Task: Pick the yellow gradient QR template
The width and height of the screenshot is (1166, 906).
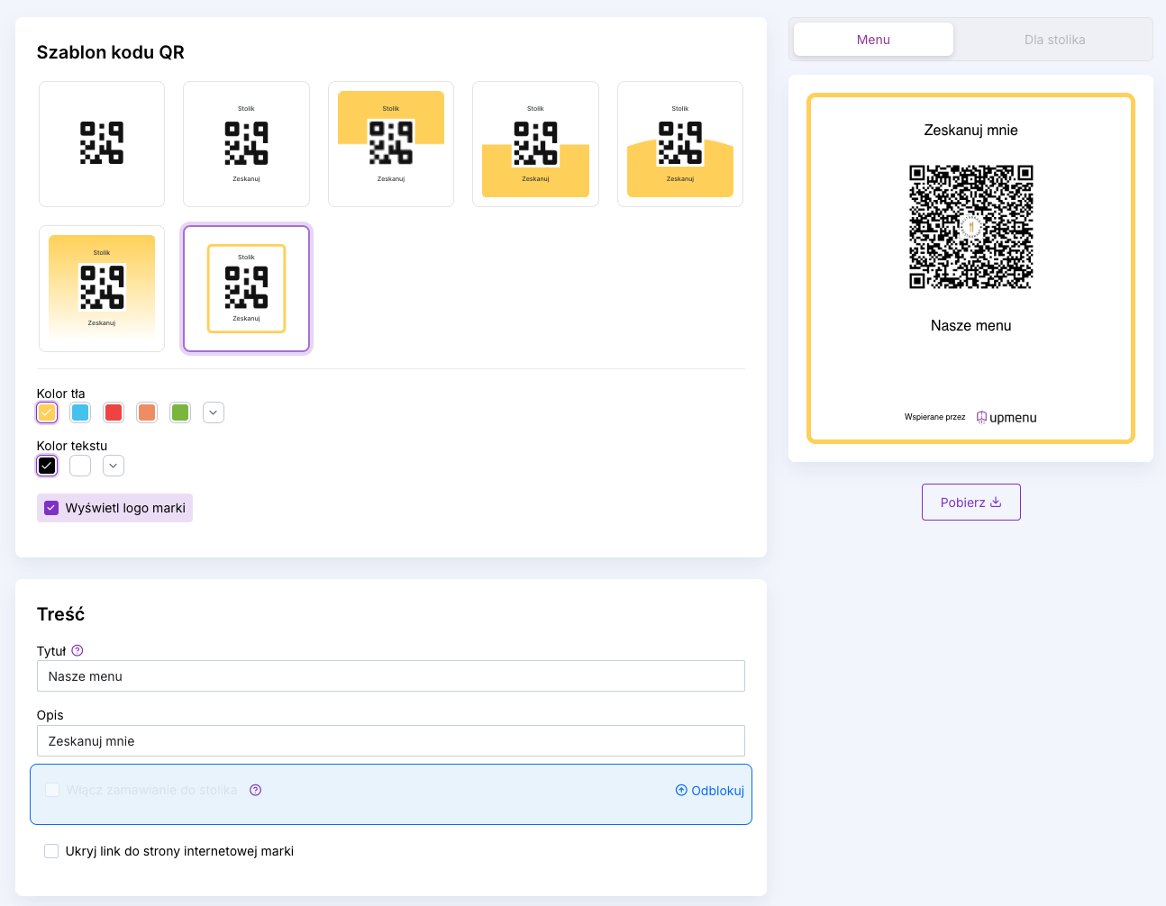Action: (x=102, y=288)
